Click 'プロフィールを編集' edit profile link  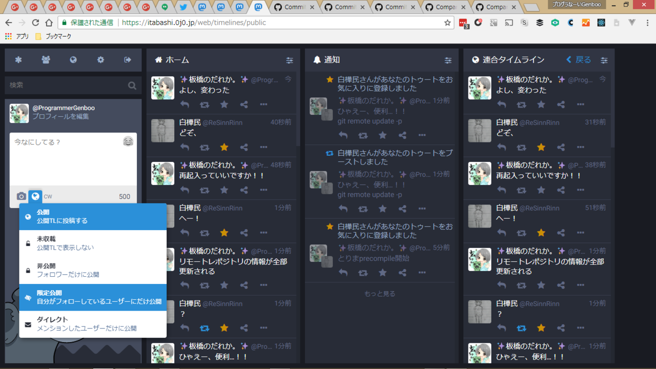(x=60, y=117)
